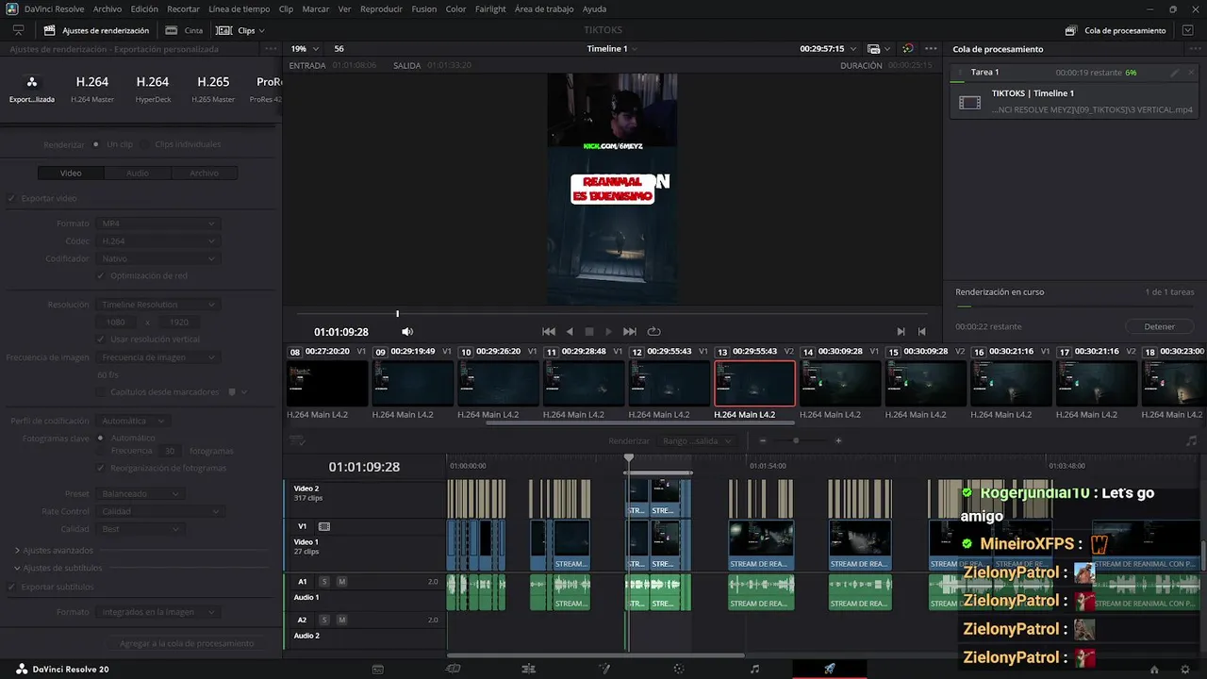The height and width of the screenshot is (679, 1207).
Task: Open the Códec H.264 dropdown
Action: click(157, 240)
